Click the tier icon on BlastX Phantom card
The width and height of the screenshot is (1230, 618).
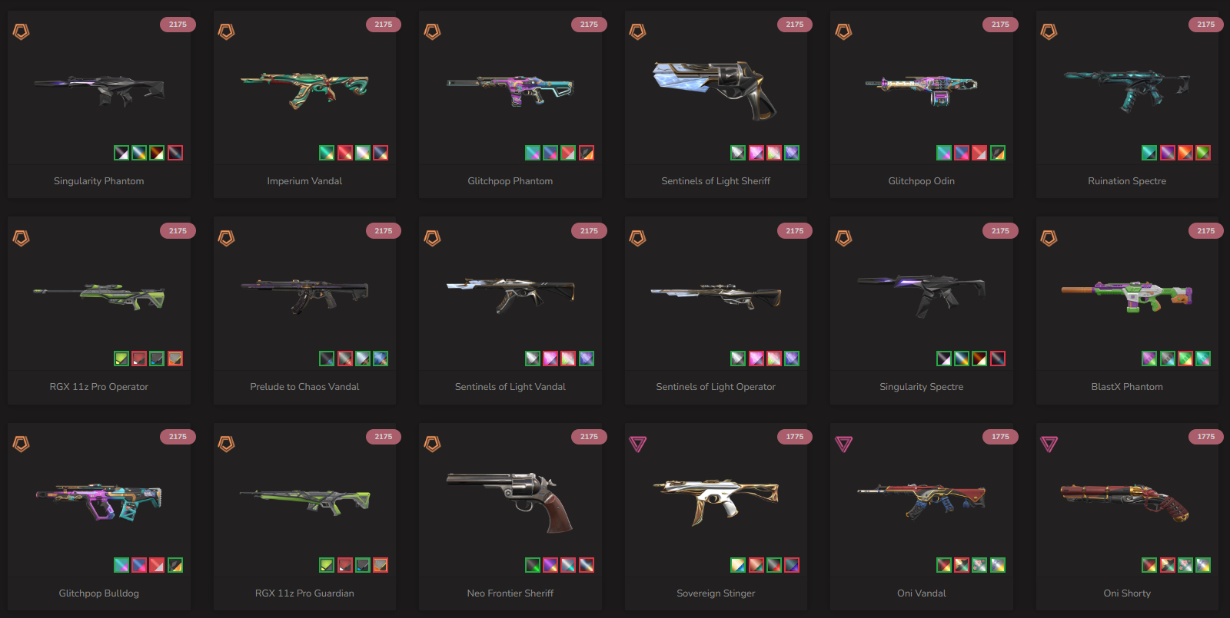coord(1049,238)
